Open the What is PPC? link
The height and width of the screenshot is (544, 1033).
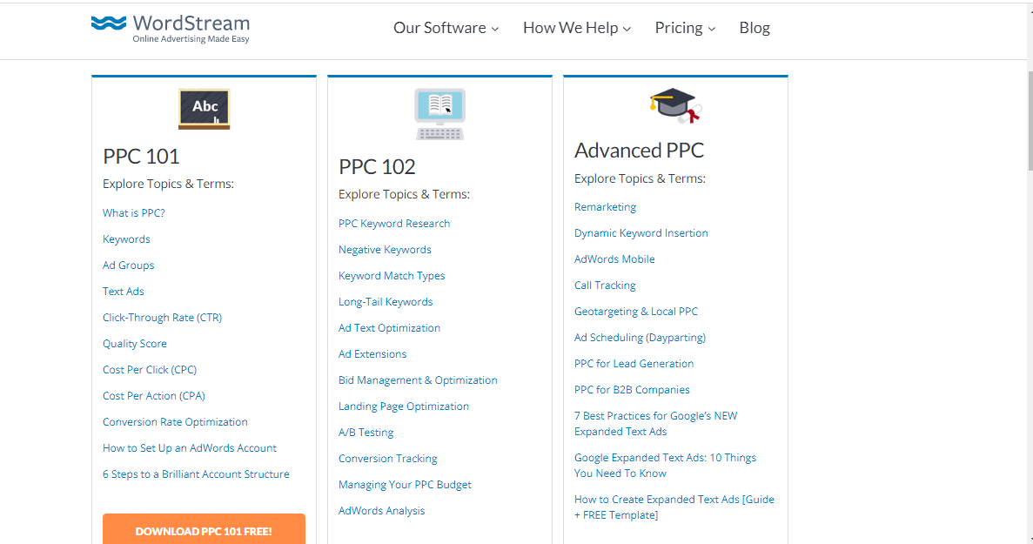coord(134,212)
